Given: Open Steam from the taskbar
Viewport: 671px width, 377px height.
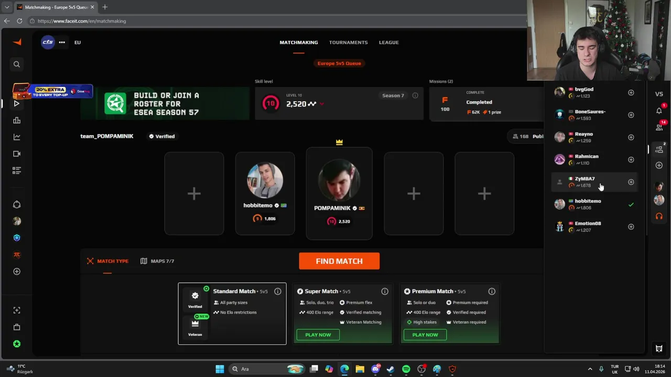Looking at the screenshot, I should [391, 369].
